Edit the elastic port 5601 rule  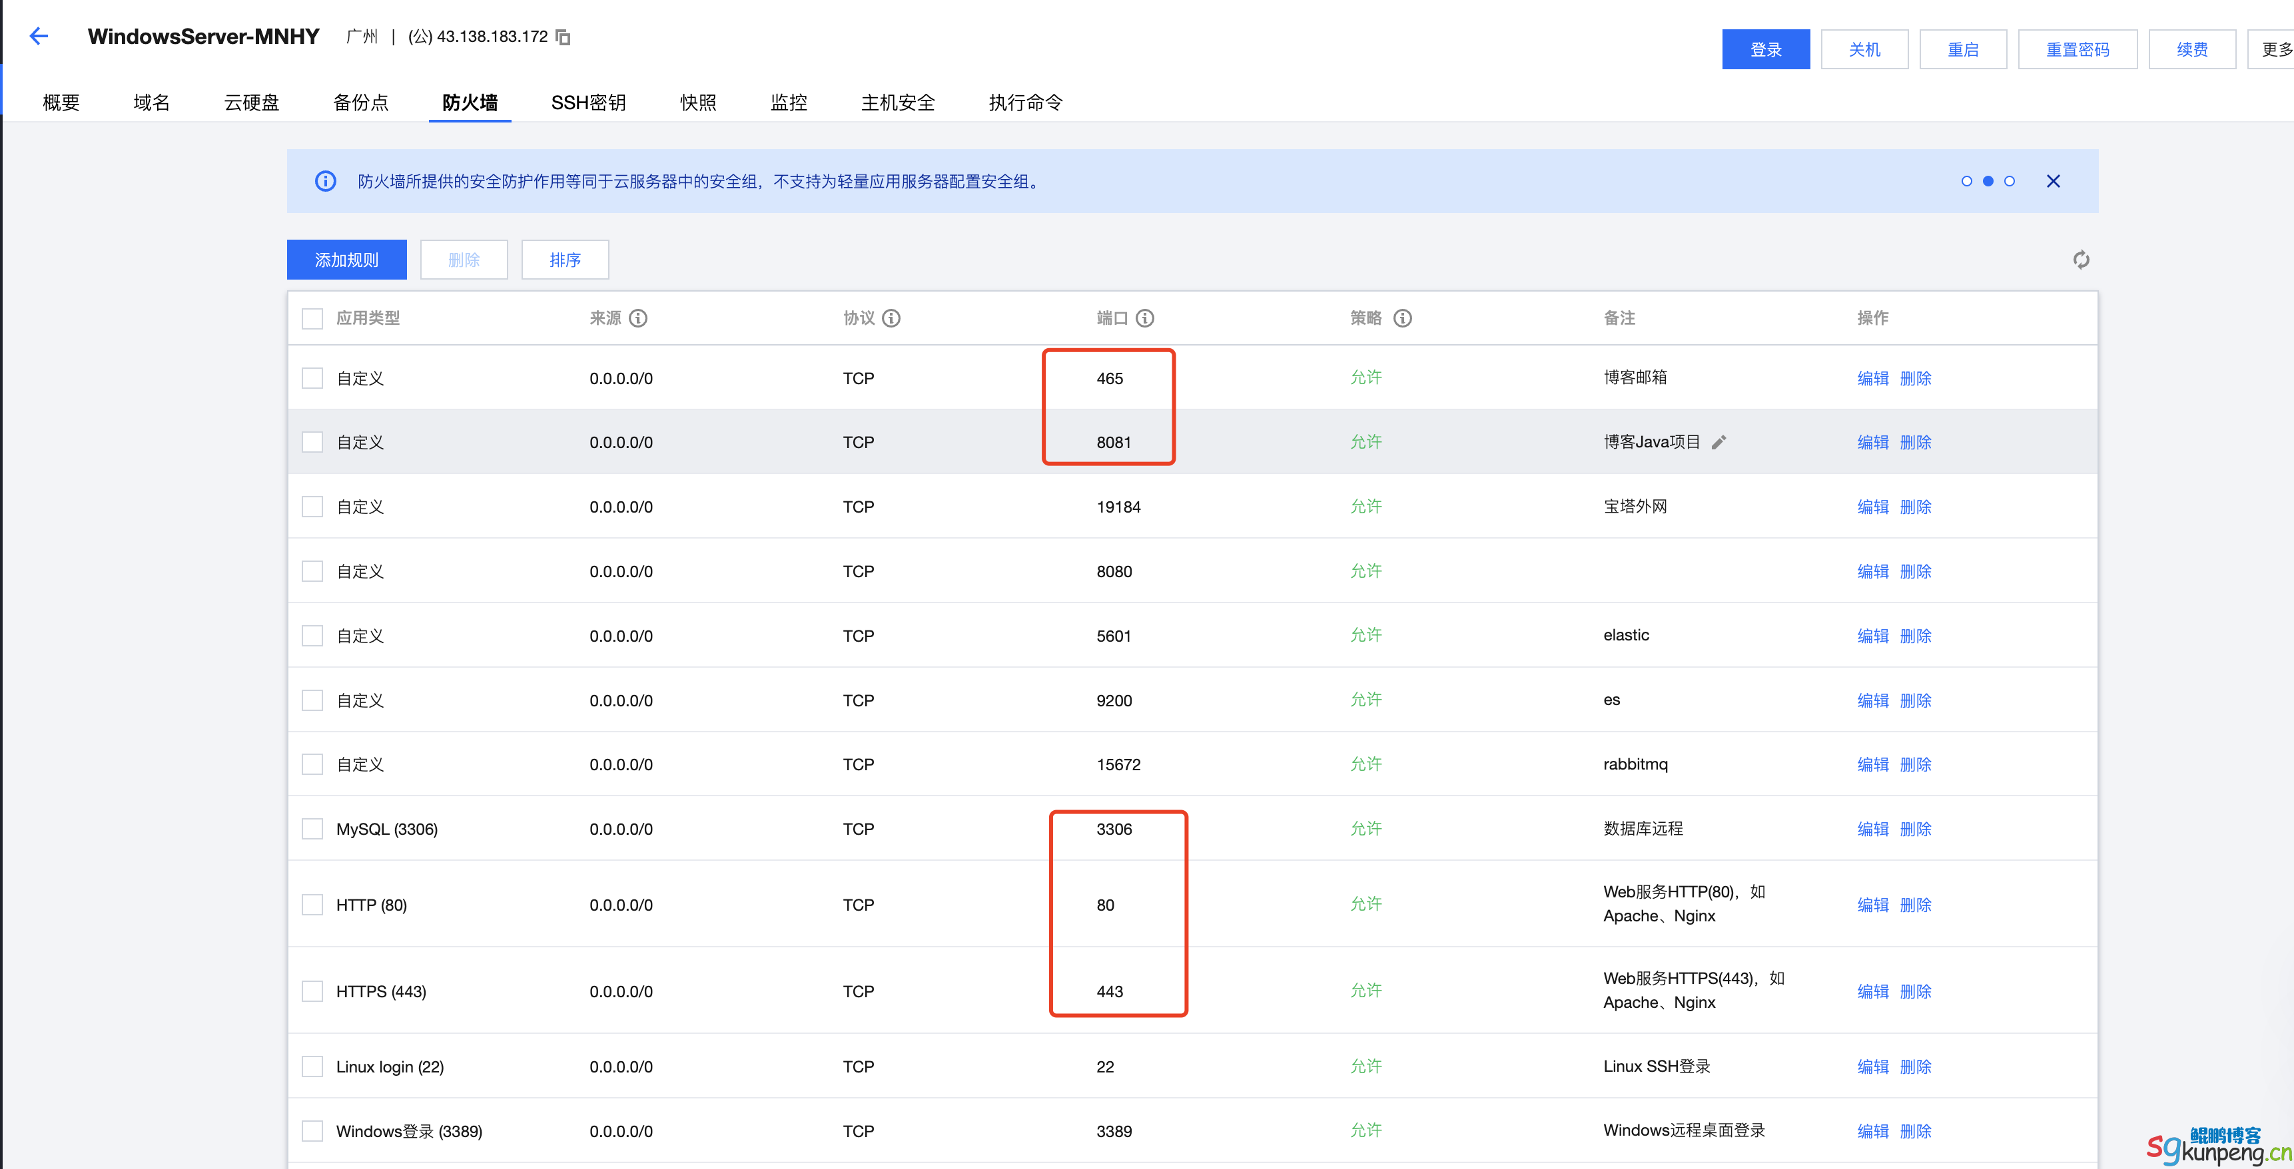pyautogui.click(x=1873, y=636)
